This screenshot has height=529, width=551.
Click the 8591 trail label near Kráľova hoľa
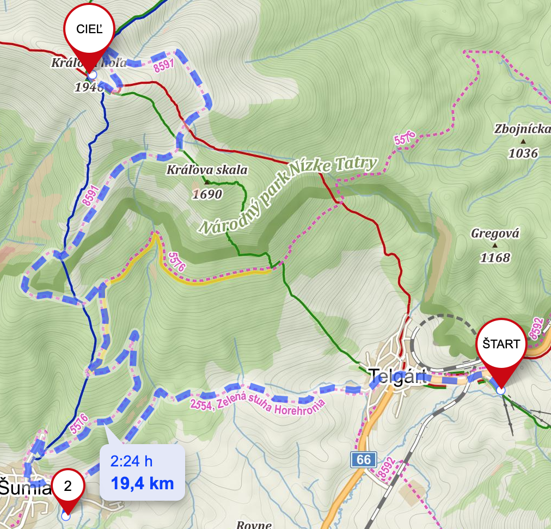click(164, 65)
